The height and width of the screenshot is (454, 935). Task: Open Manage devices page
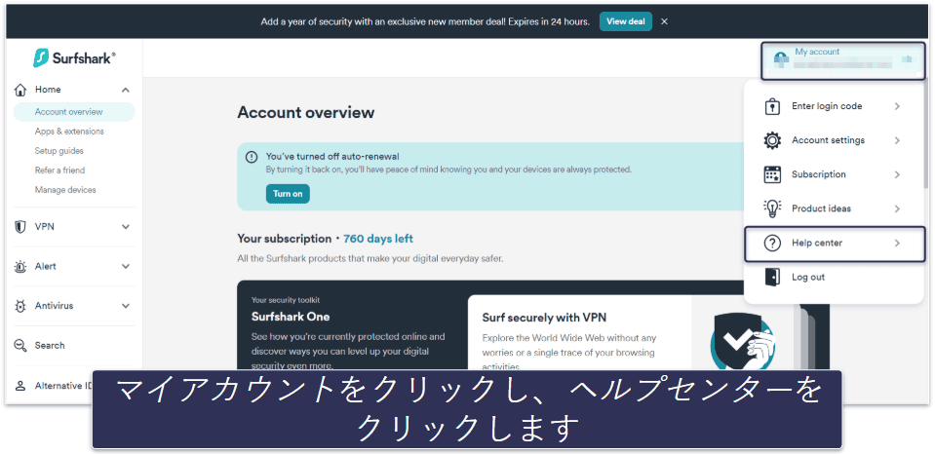65,190
